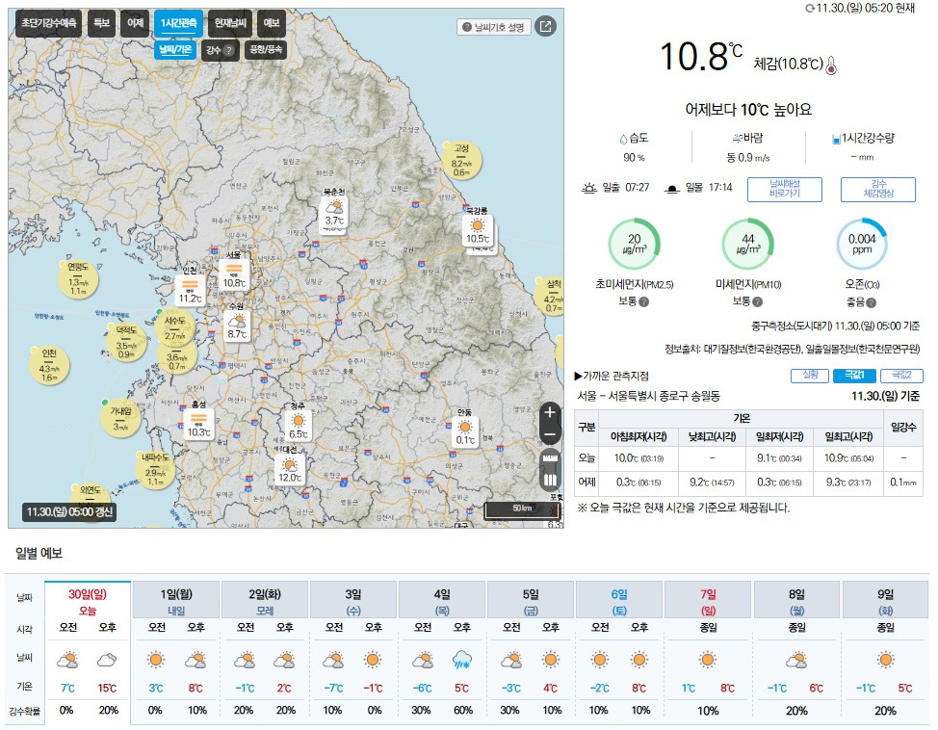
Task: Open 날씨해설 바로가기 link
Action: [785, 189]
